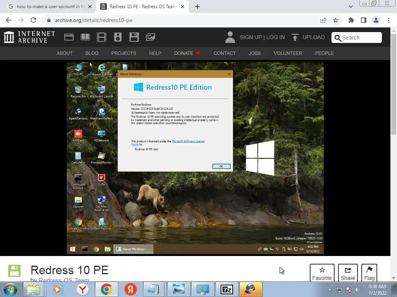
Task: Open the red Yandex Я taskbar icon
Action: coord(131,289)
